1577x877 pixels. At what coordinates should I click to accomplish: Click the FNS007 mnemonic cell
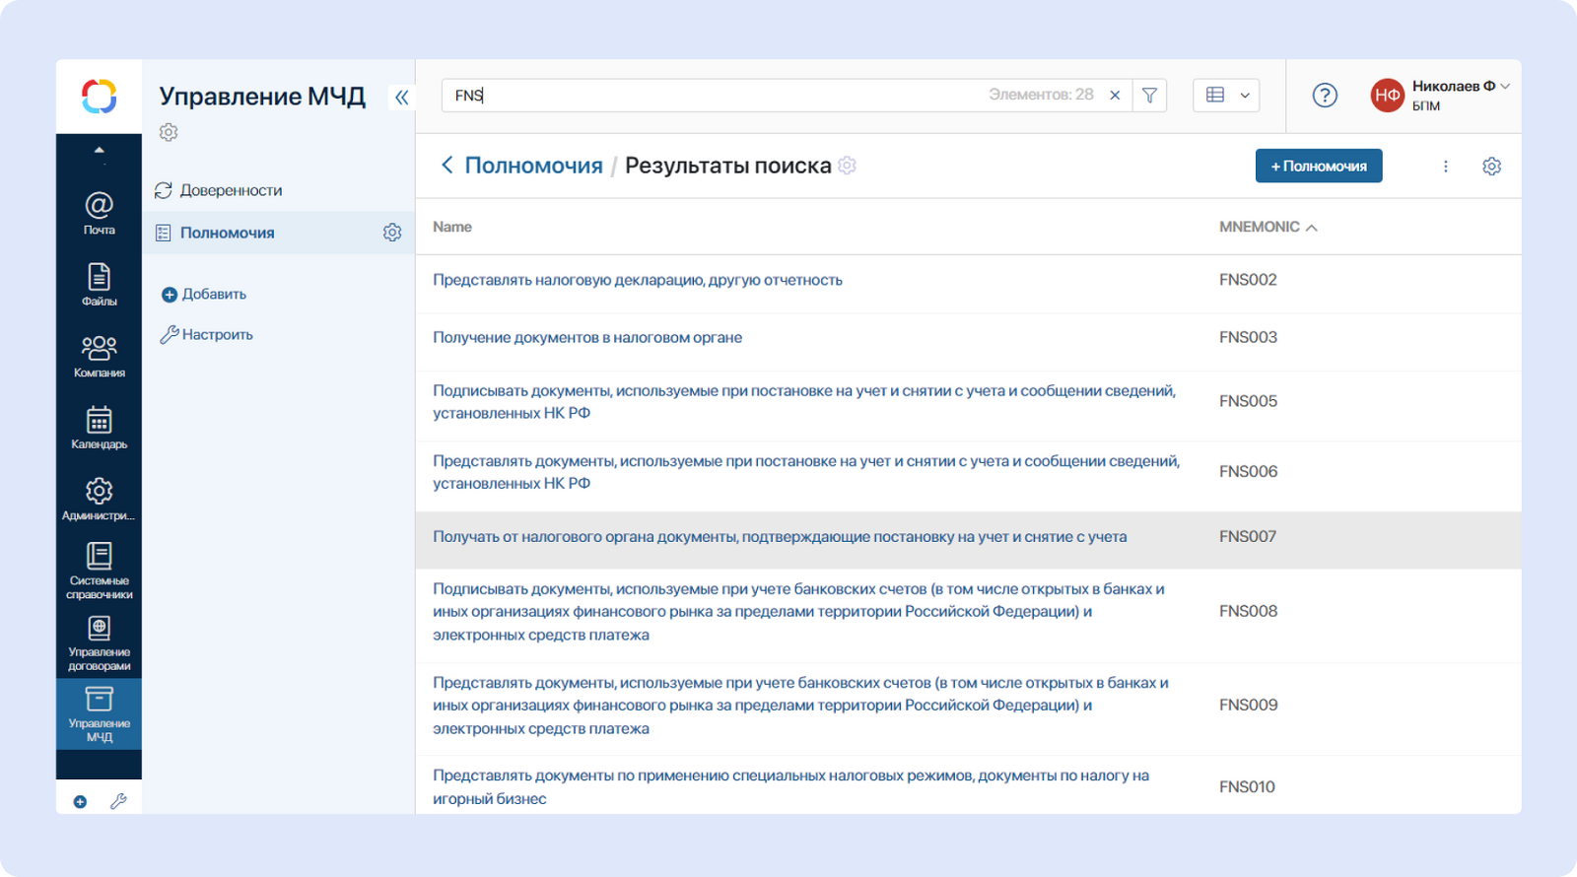1248,537
